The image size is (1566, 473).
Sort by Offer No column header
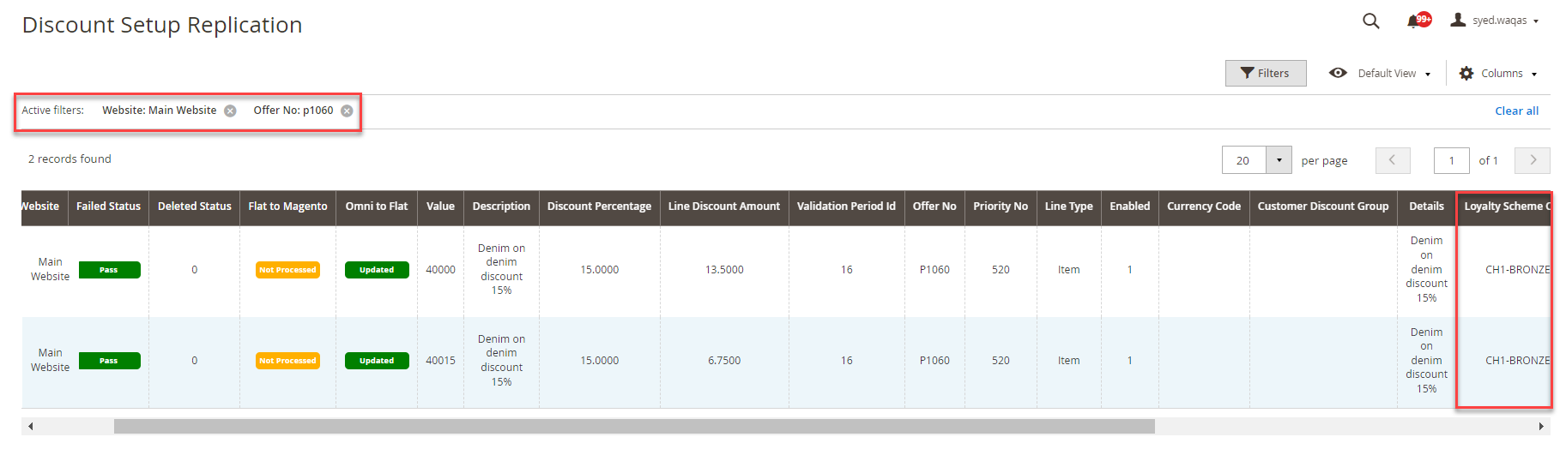tap(934, 207)
